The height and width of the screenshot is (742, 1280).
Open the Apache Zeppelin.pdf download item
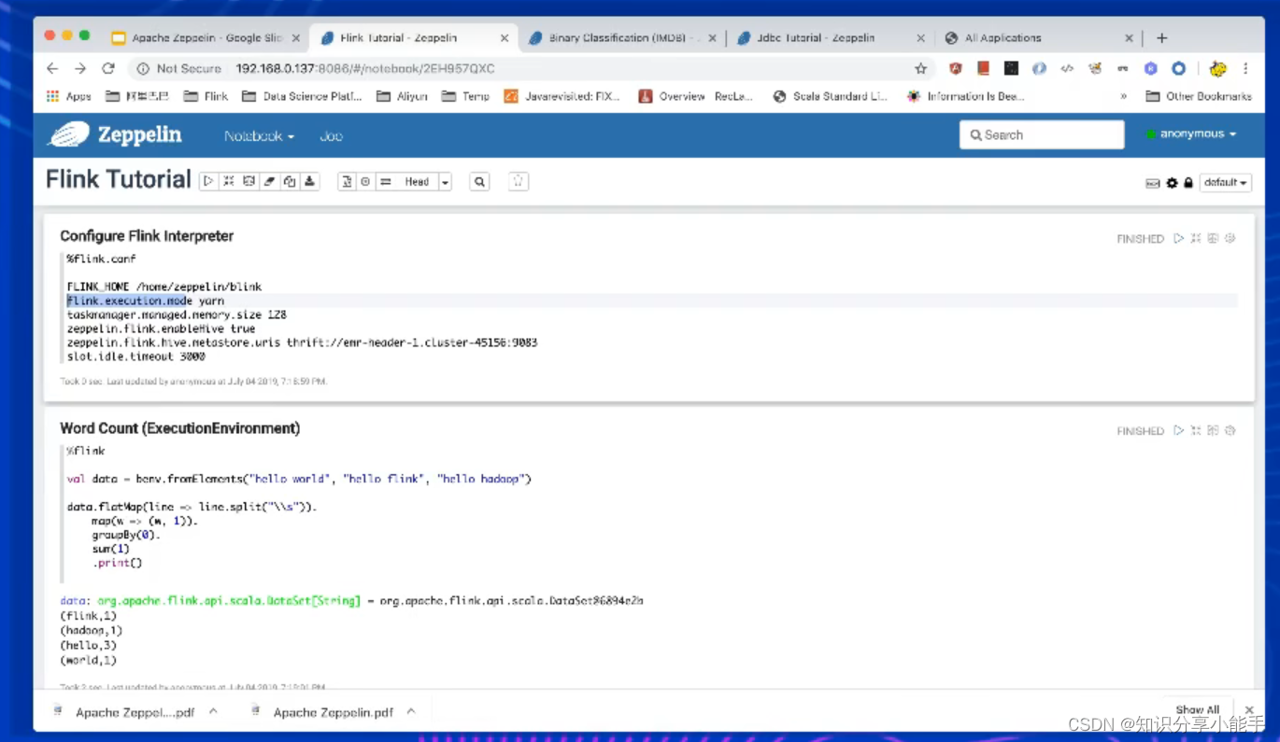tap(322, 712)
